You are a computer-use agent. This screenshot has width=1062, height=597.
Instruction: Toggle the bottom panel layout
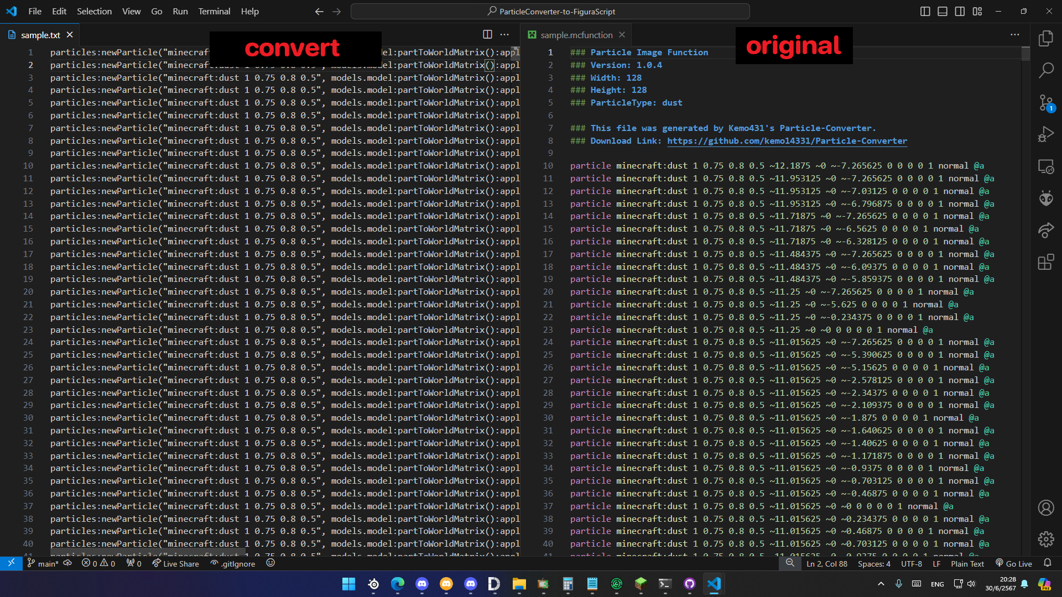click(943, 11)
